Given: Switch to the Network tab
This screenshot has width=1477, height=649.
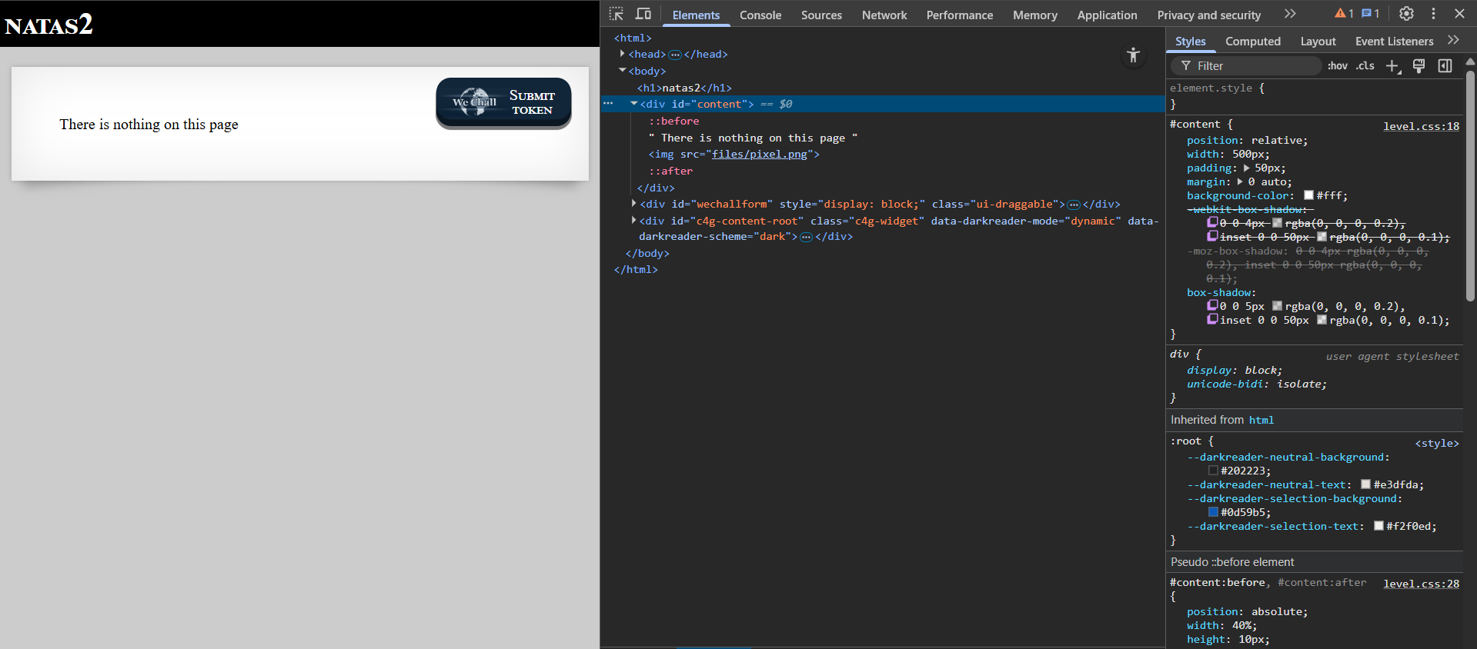Looking at the screenshot, I should [x=884, y=15].
